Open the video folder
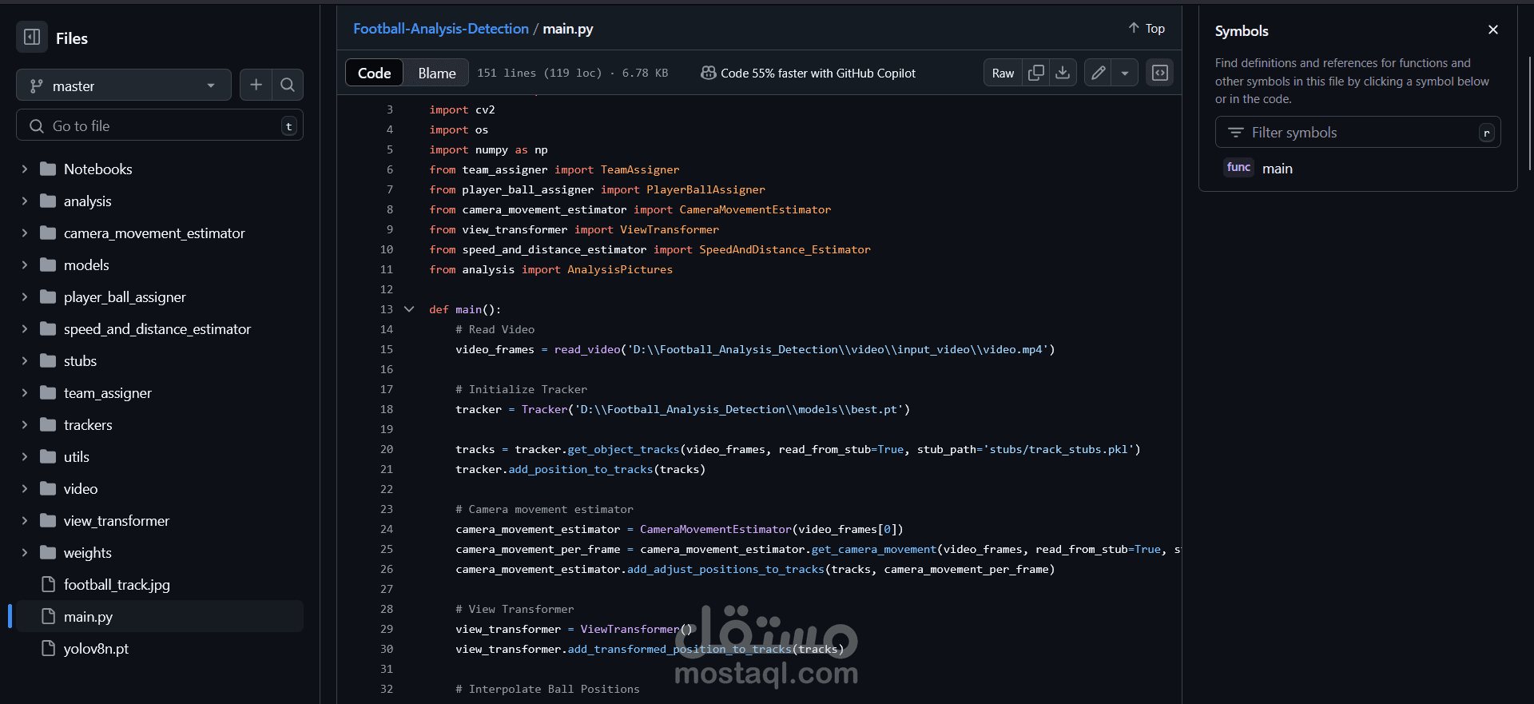 coord(81,489)
